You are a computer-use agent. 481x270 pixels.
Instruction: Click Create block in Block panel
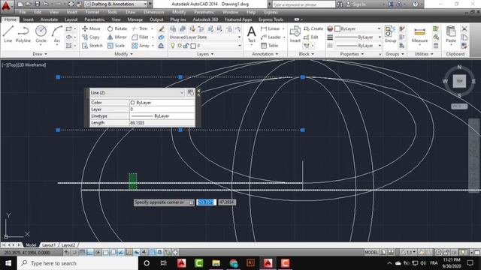(x=313, y=28)
